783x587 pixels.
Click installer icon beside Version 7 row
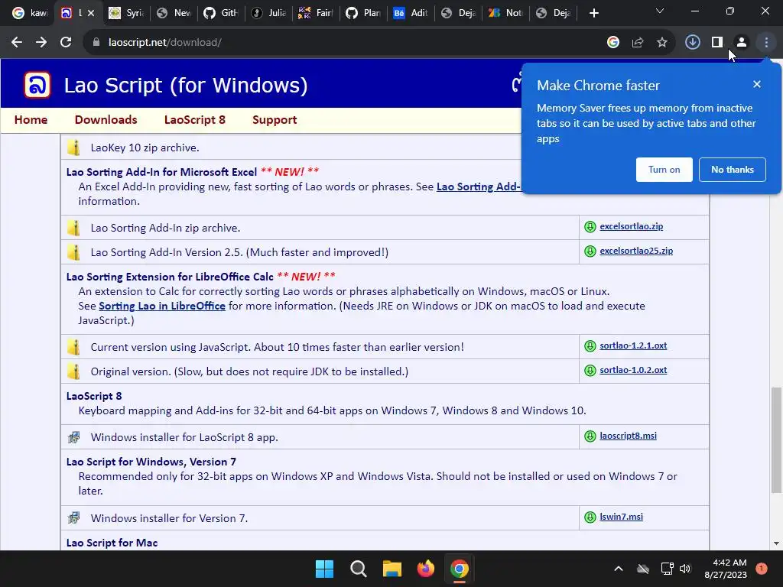tap(74, 518)
